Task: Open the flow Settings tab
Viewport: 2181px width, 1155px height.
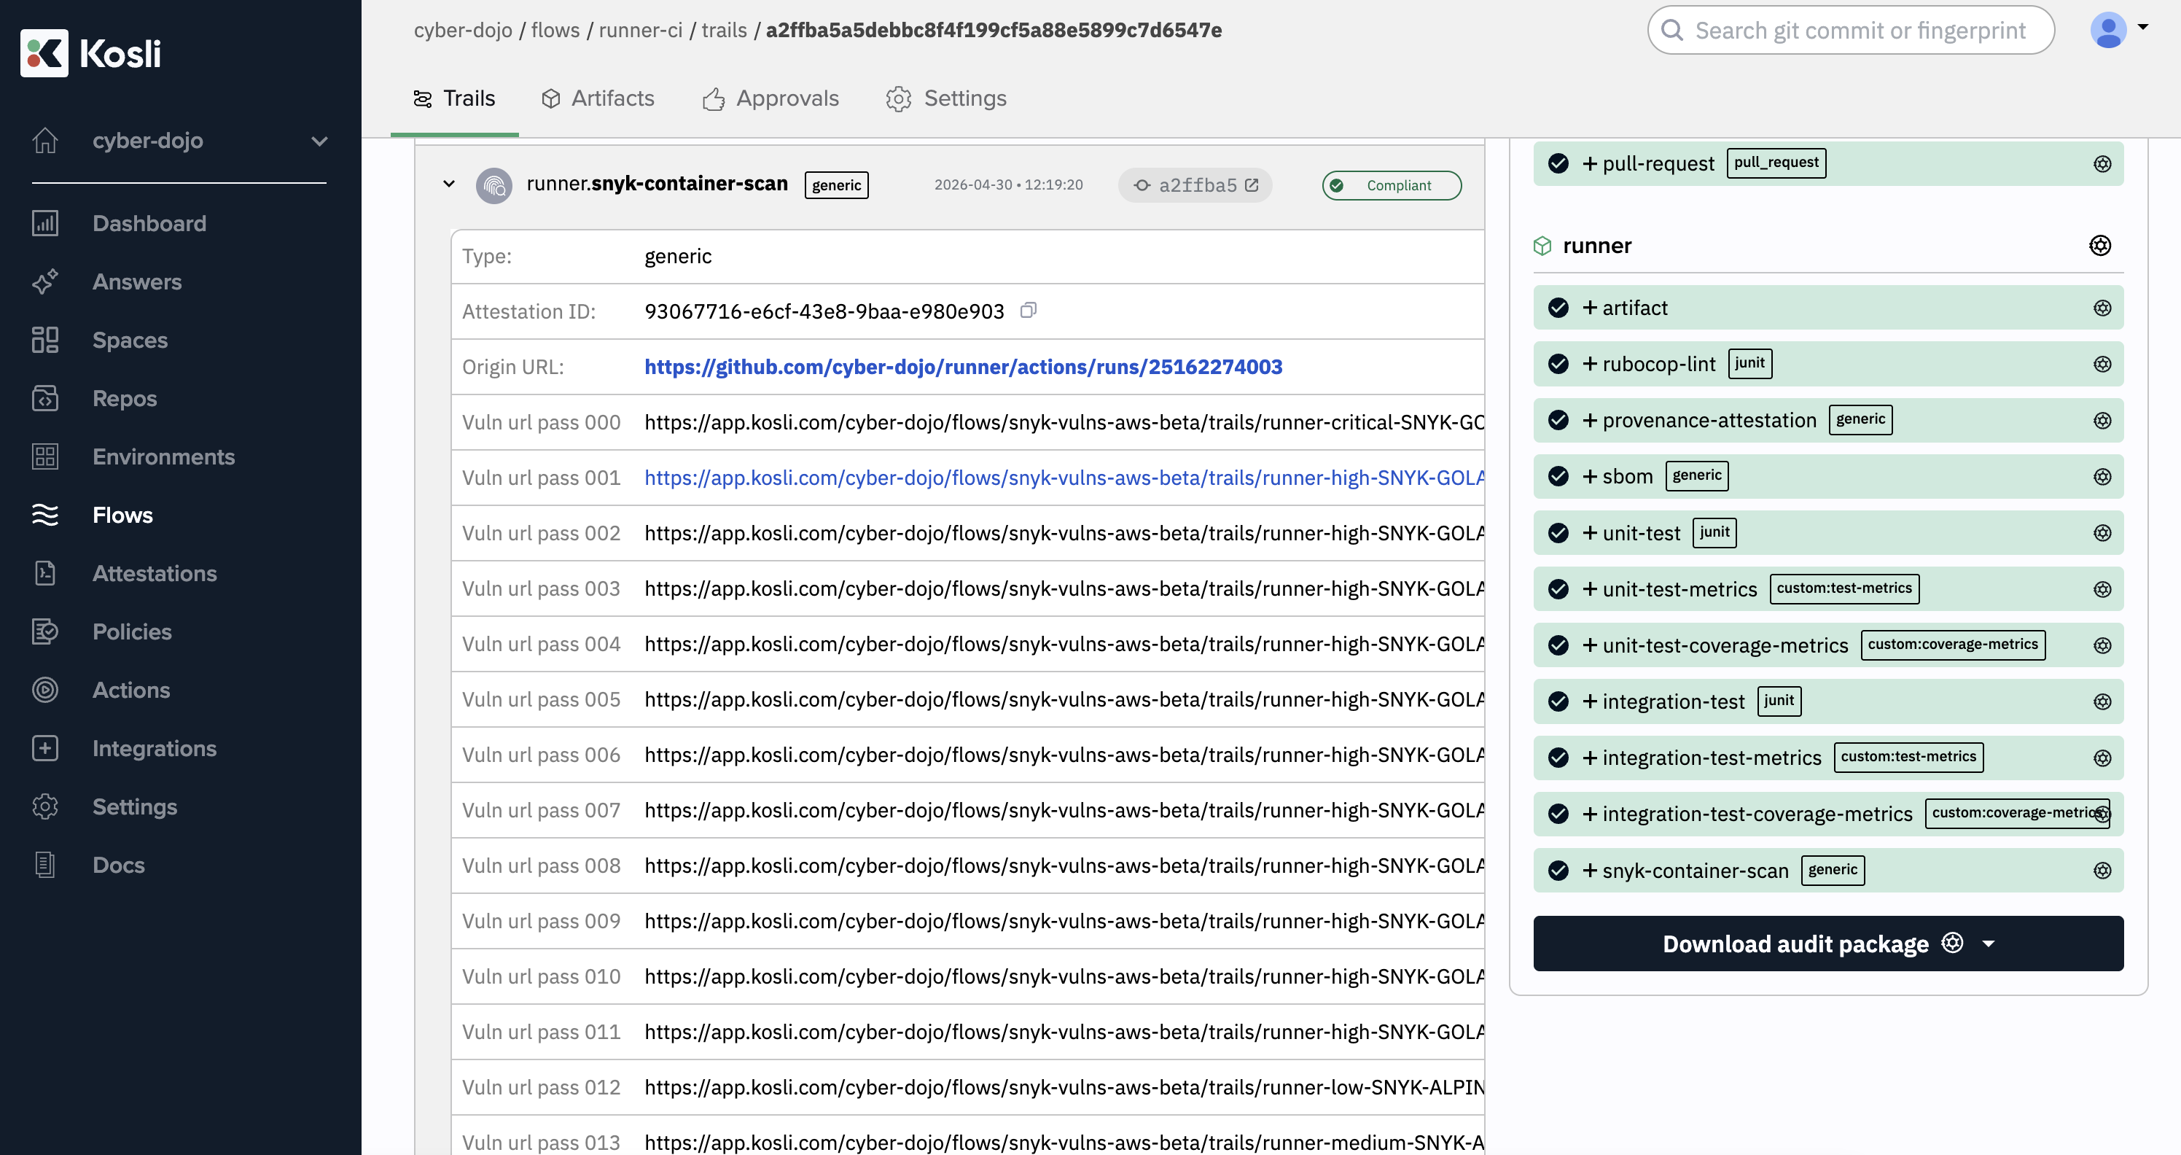Action: click(947, 98)
